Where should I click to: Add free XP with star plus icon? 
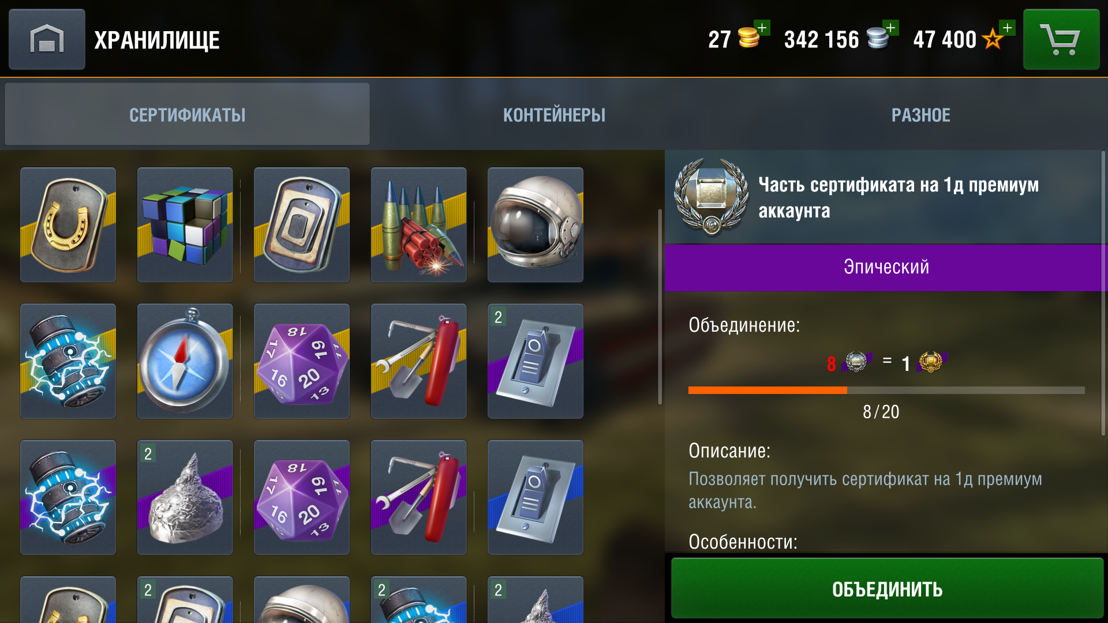point(1008,28)
